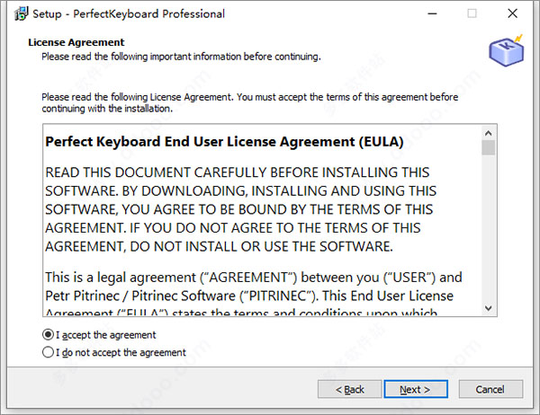Image resolution: width=540 pixels, height=415 pixels.
Task: Click the disabled maximize window button
Action: (x=472, y=13)
